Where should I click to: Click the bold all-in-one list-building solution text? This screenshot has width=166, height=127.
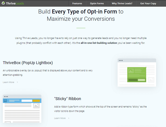[99, 43]
